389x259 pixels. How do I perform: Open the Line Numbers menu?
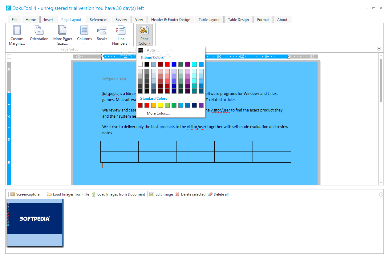click(x=121, y=35)
